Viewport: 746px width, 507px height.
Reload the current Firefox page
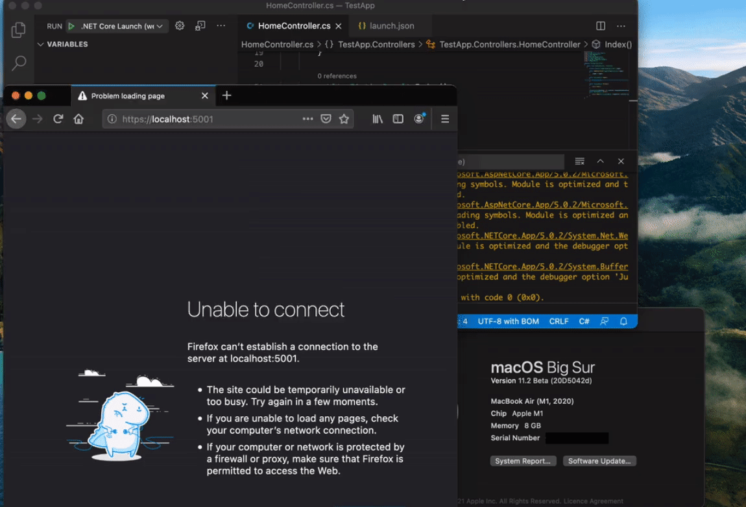pyautogui.click(x=58, y=119)
